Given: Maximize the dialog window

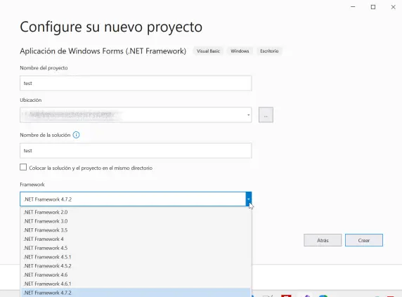Looking at the screenshot, I should [x=373, y=7].
